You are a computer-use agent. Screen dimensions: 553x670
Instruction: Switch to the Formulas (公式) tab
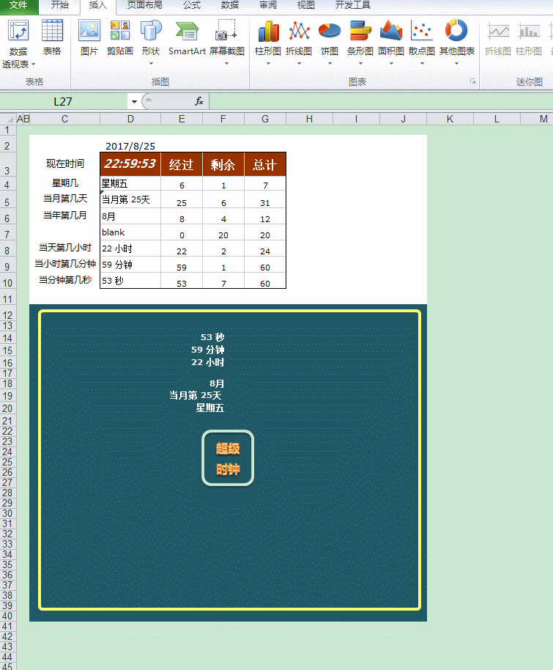tap(192, 6)
